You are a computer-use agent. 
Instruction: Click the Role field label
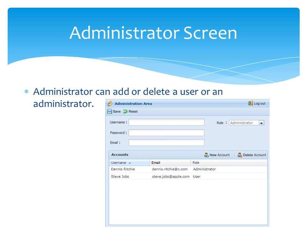coord(222,123)
